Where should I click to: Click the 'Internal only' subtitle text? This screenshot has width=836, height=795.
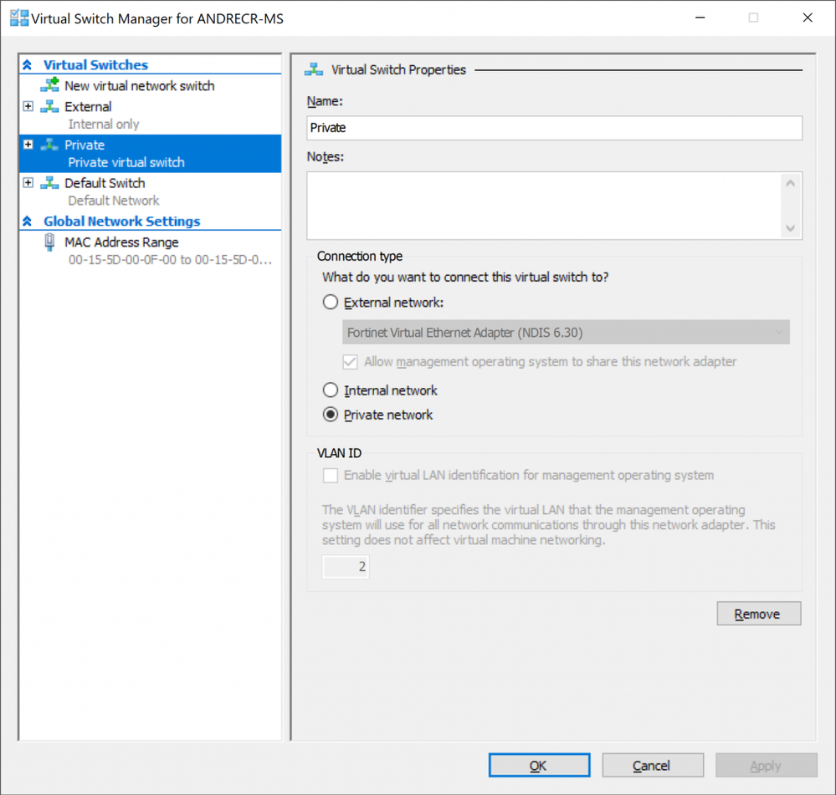click(x=104, y=124)
